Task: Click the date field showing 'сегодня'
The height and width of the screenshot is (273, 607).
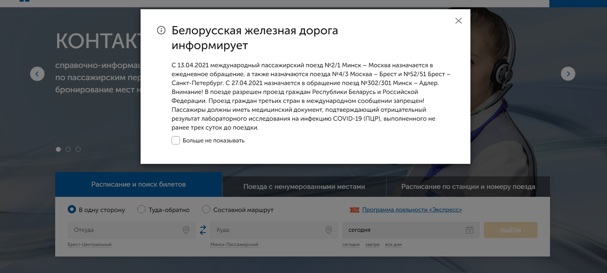Action: point(411,230)
